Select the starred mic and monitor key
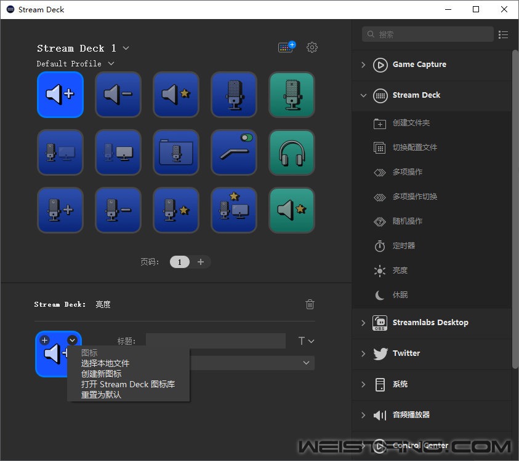The height and width of the screenshot is (461, 519). click(234, 210)
